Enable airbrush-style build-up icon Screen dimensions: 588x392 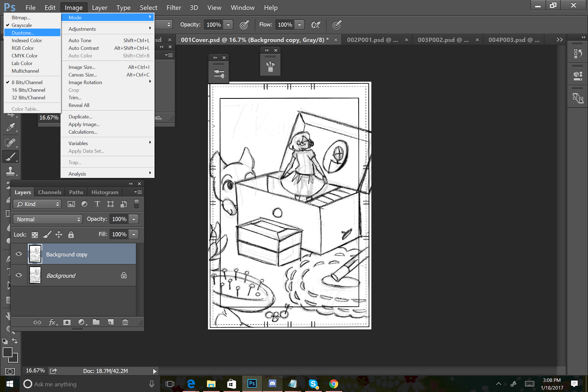(x=315, y=25)
